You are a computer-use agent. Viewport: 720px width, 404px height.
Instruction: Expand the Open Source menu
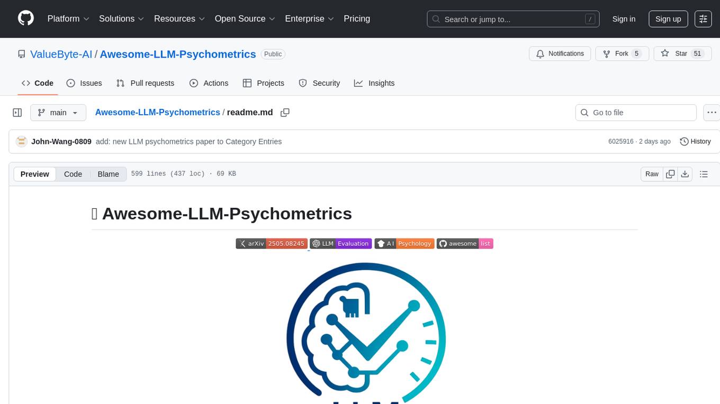click(x=245, y=19)
